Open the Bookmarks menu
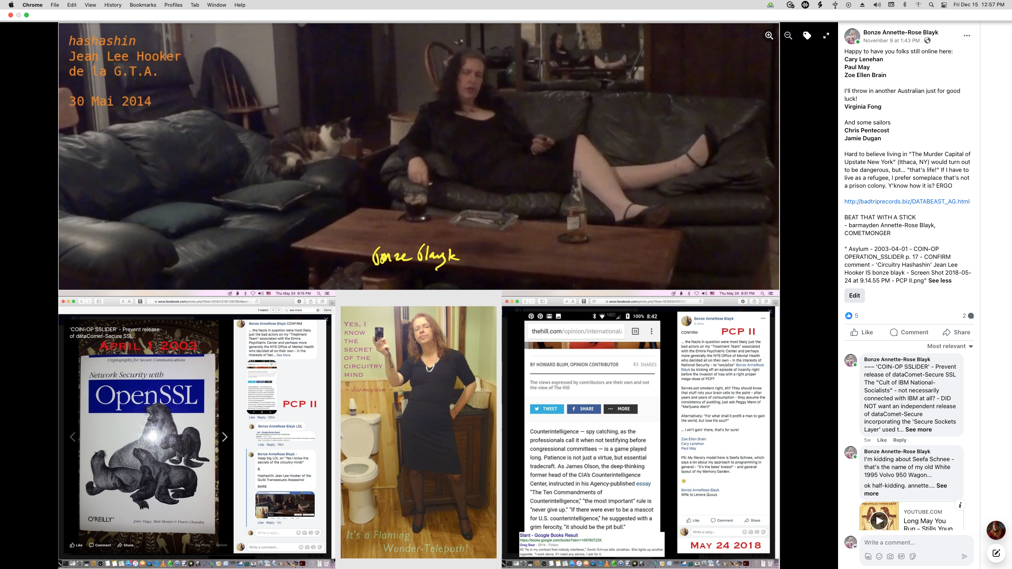The image size is (1012, 569). (x=143, y=5)
